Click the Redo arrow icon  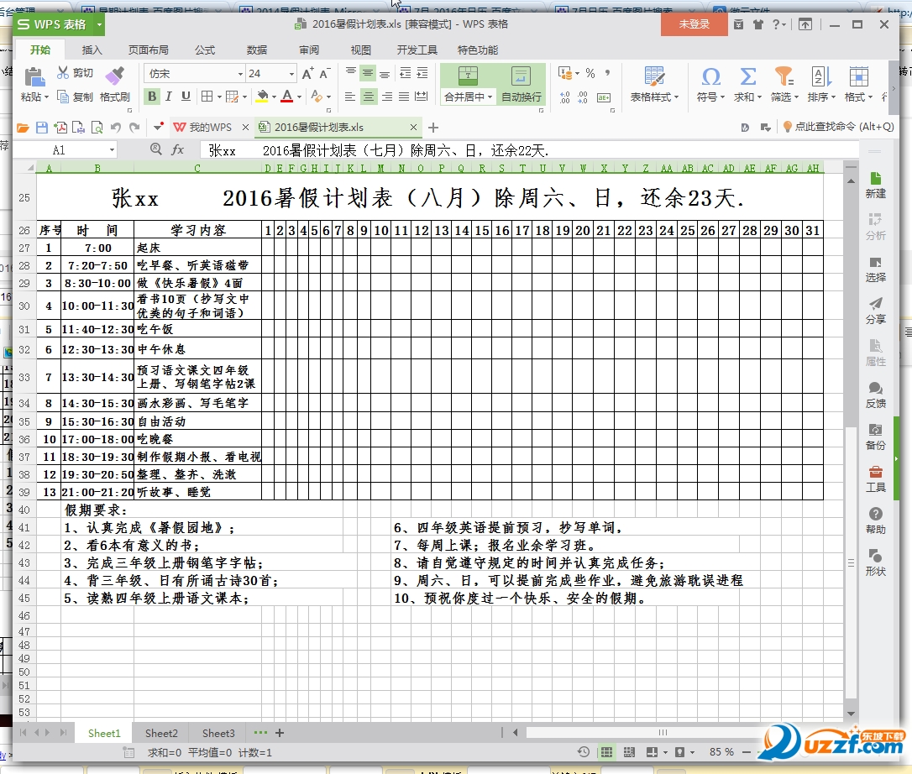(x=135, y=128)
